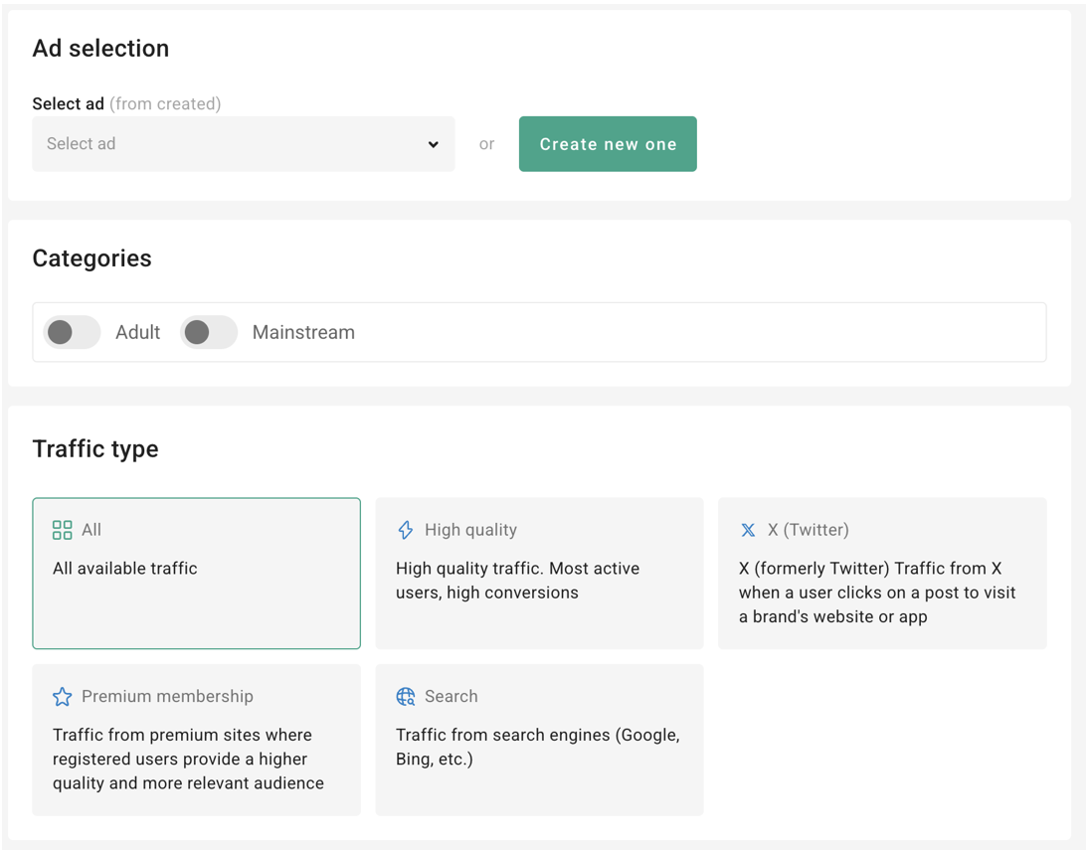1086x852 pixels.
Task: Select 'All available traffic' description text
Action: click(x=125, y=569)
